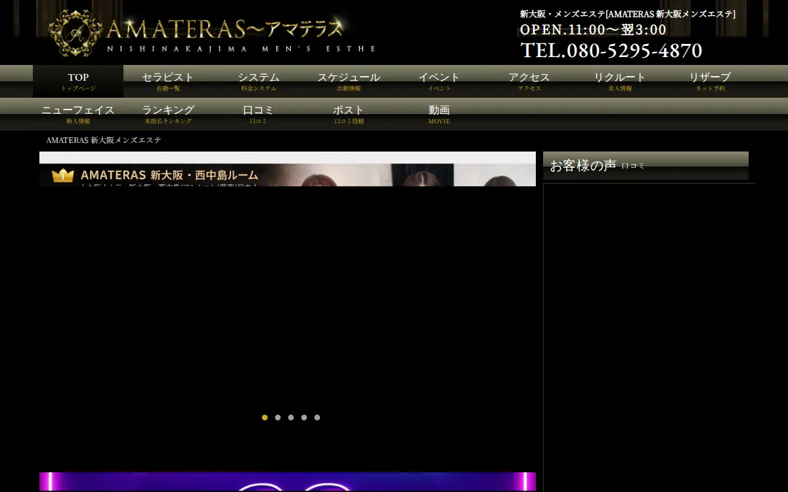Screen dimensions: 788x492
Task: Click the OPEN.11:00〜翌3:00 hours text
Action: [593, 30]
